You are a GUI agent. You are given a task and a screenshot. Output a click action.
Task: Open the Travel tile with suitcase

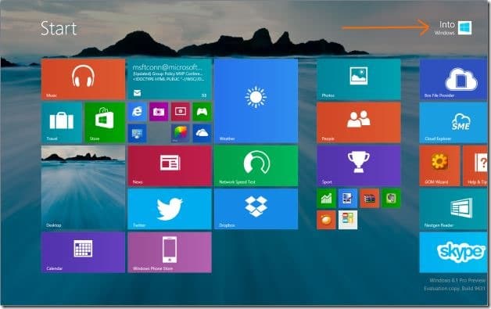(62, 123)
